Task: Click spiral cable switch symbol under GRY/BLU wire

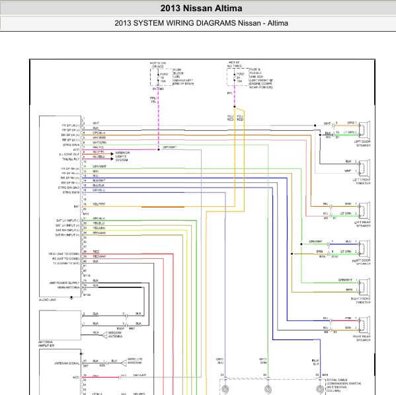Action: click(x=225, y=389)
